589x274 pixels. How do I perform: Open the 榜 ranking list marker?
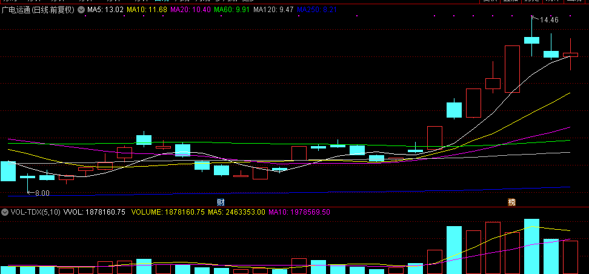511,202
